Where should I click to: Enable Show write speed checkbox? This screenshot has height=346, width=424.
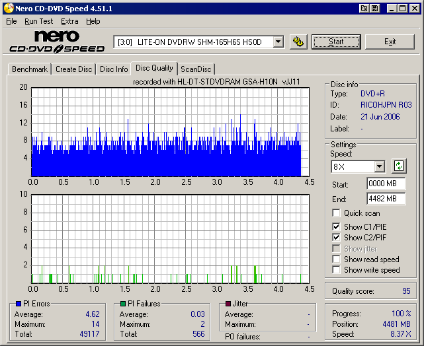[x=337, y=270]
